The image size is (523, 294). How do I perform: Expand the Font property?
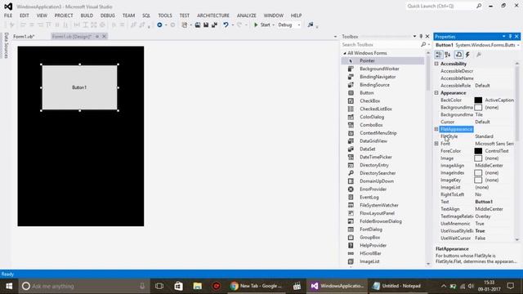[x=436, y=144]
